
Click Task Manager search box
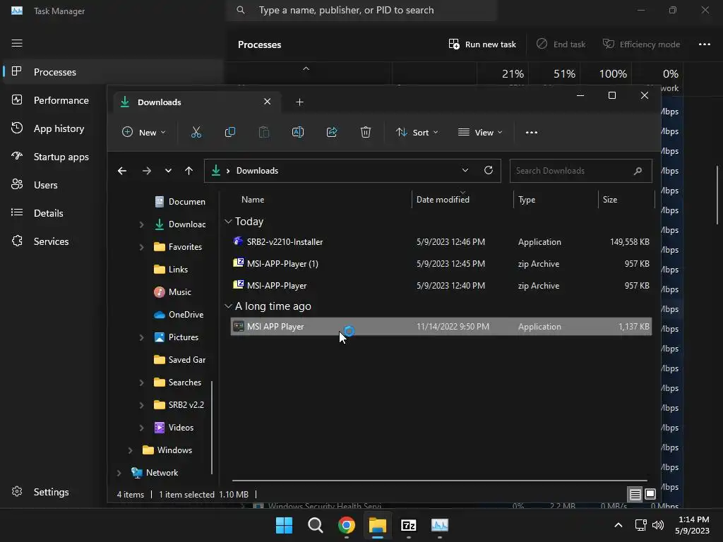[361, 10]
